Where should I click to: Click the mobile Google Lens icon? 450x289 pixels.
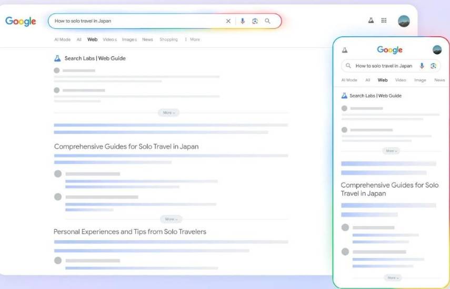[433, 66]
